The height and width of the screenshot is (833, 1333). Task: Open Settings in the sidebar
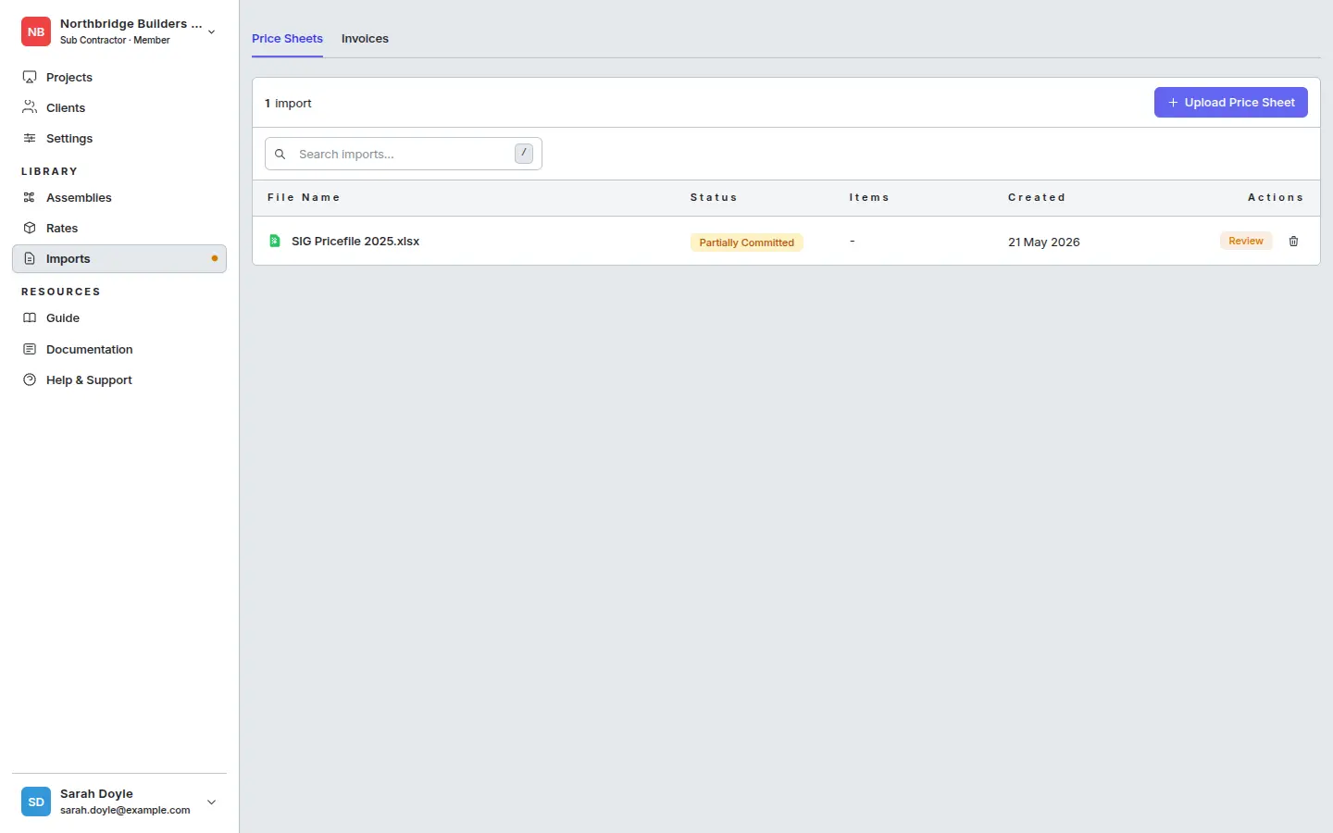point(119,138)
